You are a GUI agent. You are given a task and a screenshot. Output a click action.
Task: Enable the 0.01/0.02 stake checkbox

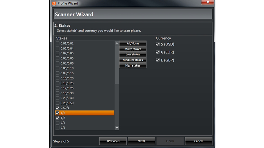[x=58, y=43]
